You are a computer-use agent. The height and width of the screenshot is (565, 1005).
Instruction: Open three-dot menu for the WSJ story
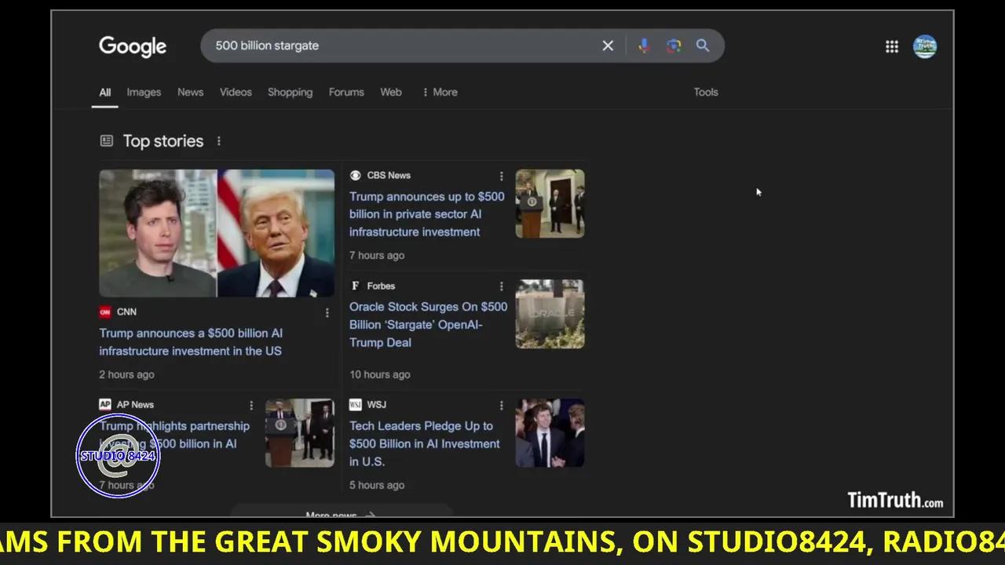pyautogui.click(x=501, y=405)
